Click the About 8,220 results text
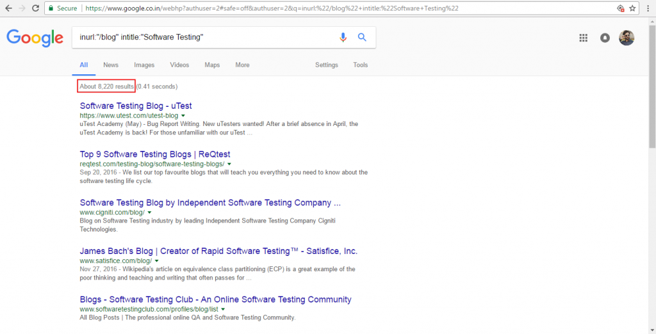The height and width of the screenshot is (334, 656). point(107,86)
